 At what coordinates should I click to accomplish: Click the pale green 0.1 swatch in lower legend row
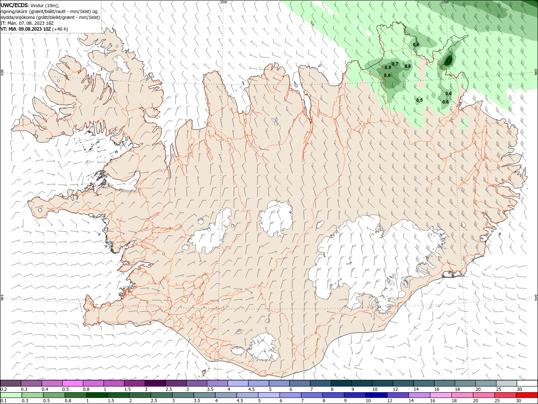[x=11, y=395]
